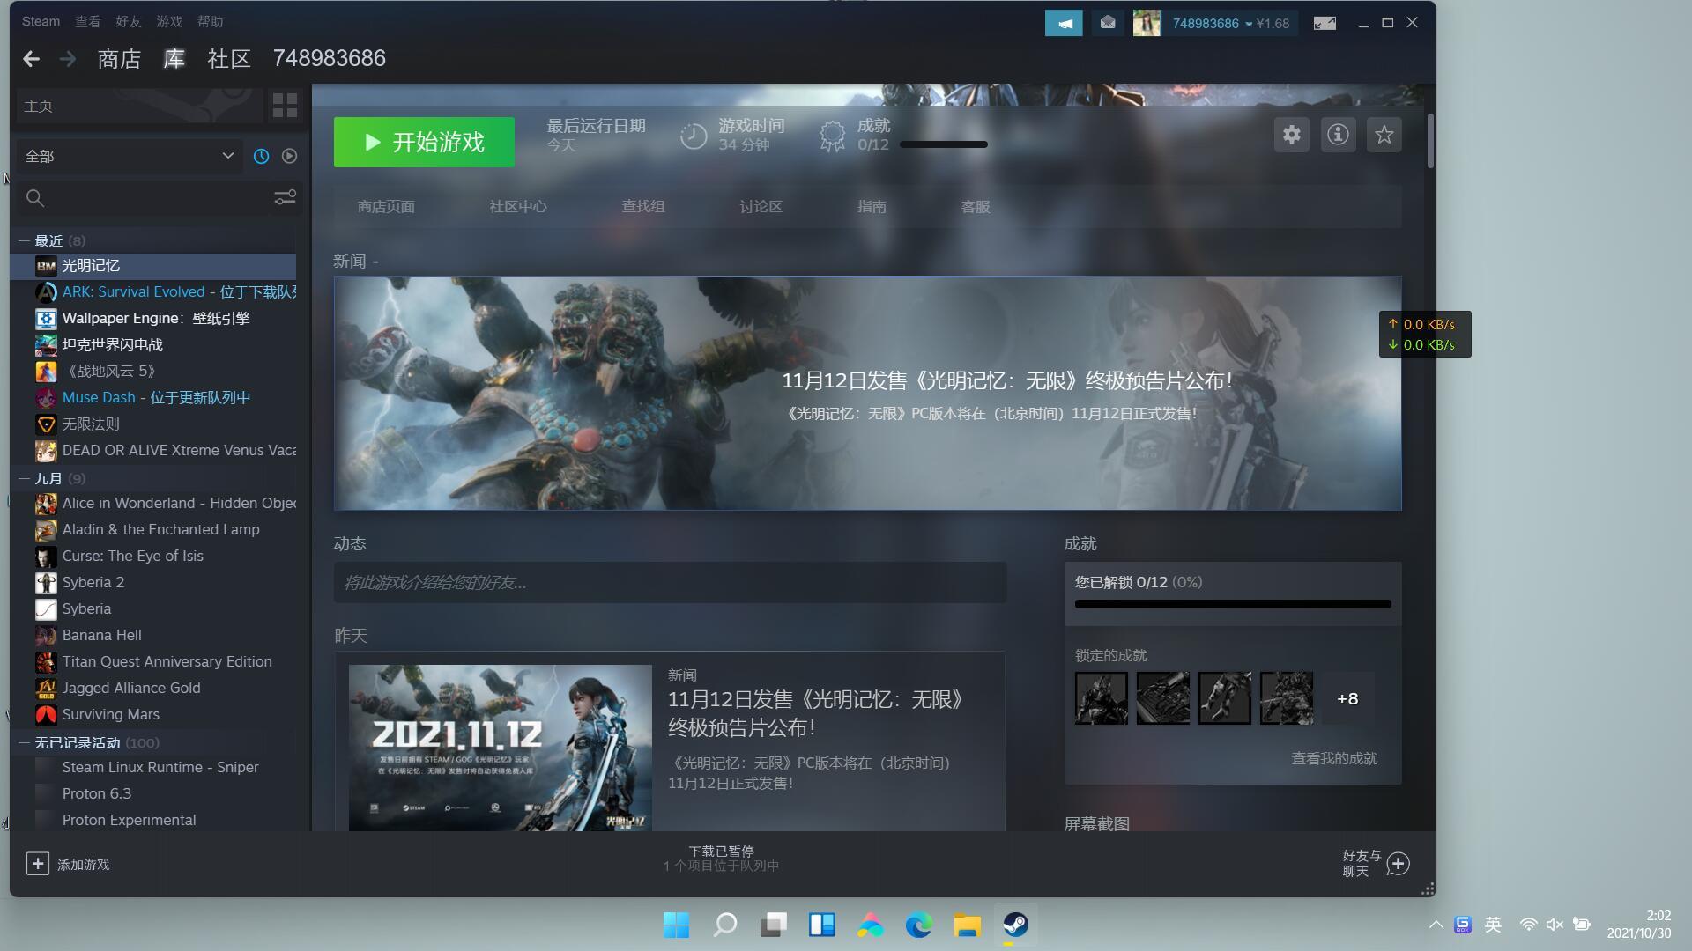Open Windows Start menu on taskbar

[676, 925]
